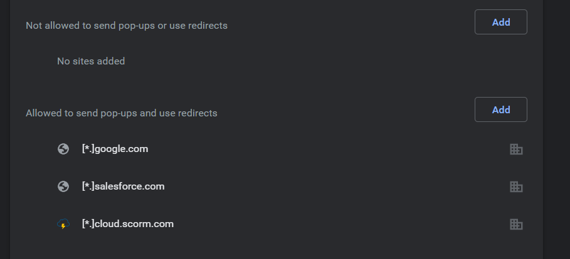
Task: Select the [*.]salesforce.com site entry
Action: tap(123, 186)
